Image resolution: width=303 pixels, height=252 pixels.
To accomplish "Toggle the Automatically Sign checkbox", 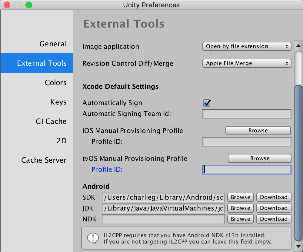I will pos(207,103).
